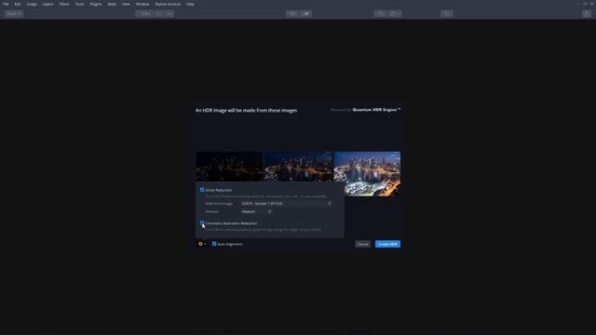Expand the Open dropdown in toolbar
596x335 pixels.
[x=14, y=14]
